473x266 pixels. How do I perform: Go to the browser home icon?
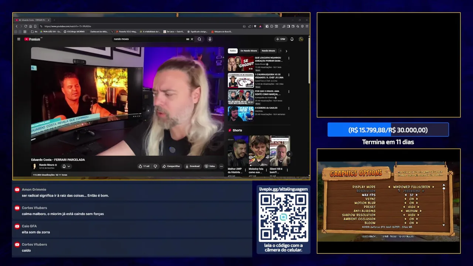(x=30, y=26)
